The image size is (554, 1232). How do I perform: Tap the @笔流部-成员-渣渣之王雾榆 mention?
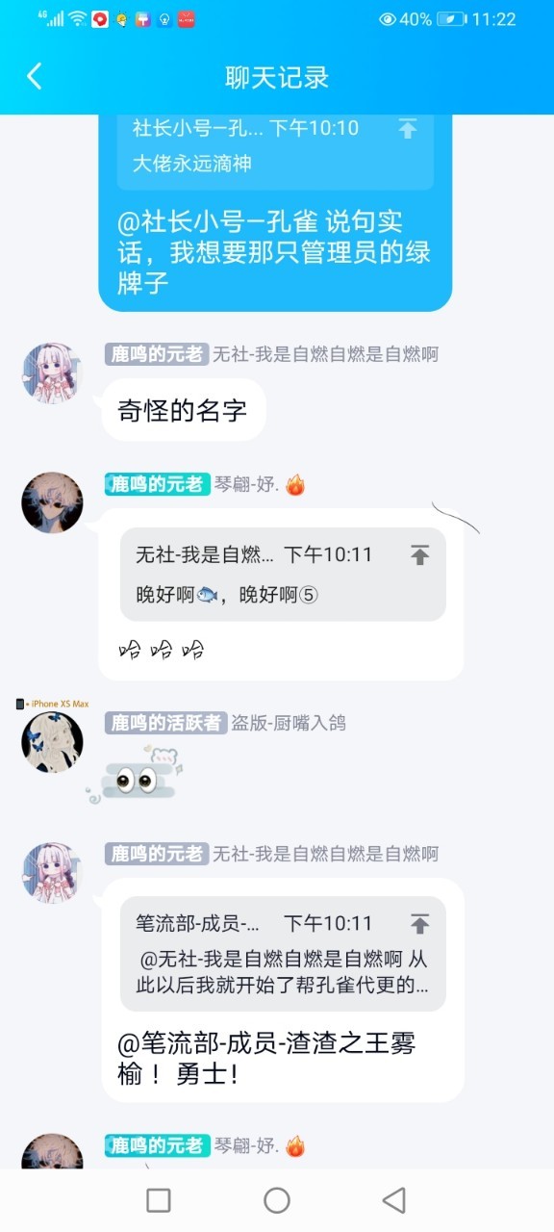pyautogui.click(x=266, y=1058)
